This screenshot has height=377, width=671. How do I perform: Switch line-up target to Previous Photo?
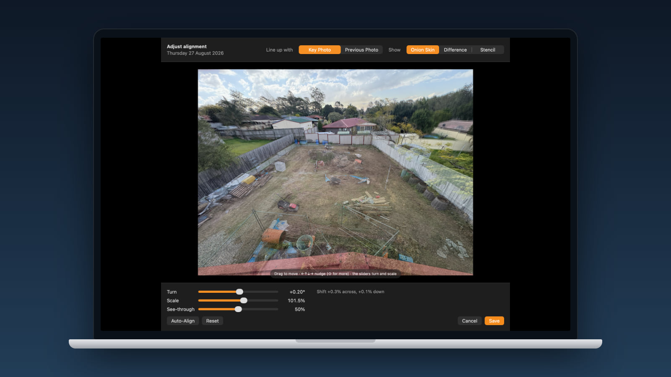click(362, 50)
